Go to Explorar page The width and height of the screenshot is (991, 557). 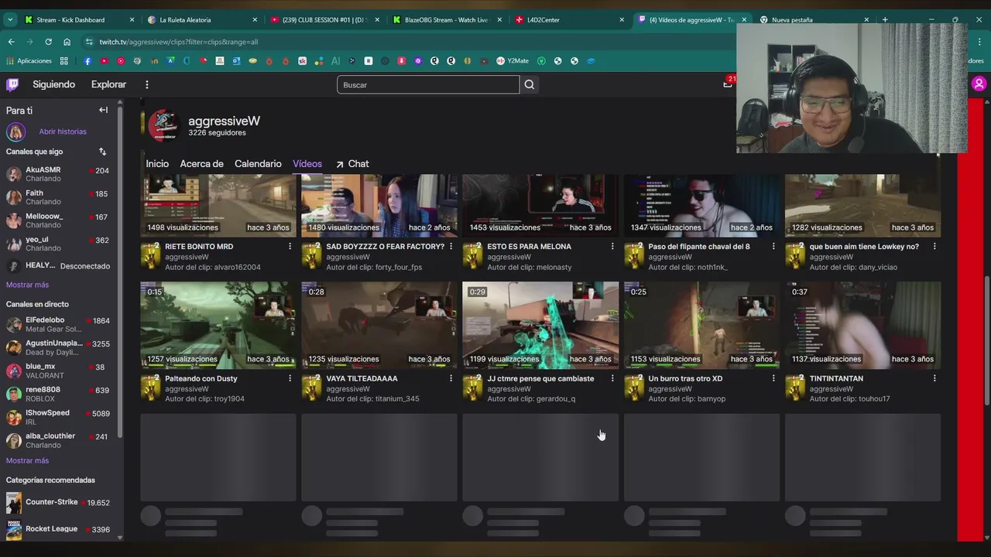pyautogui.click(x=108, y=84)
